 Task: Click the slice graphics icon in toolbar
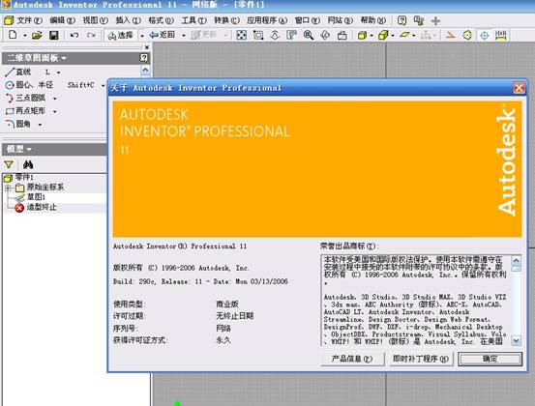click(451, 35)
